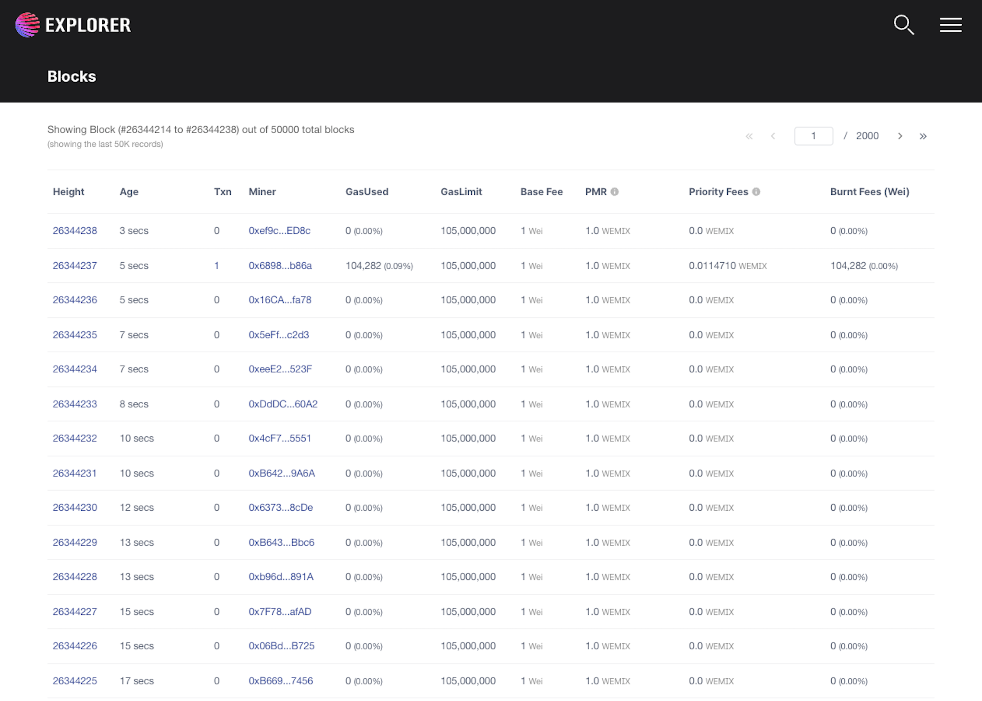The image size is (982, 701).
Task: Open block 26344238 details
Action: pos(75,230)
